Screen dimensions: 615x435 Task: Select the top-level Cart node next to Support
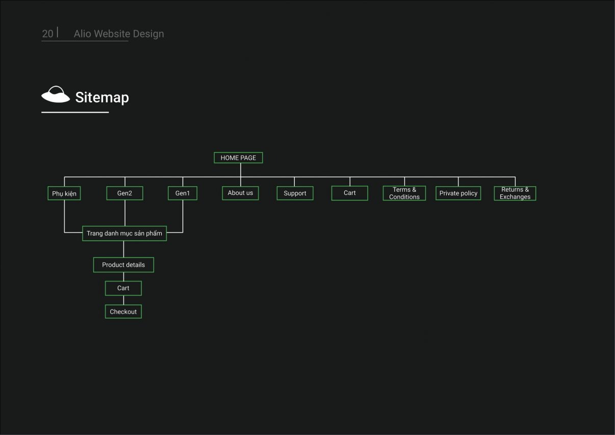click(349, 193)
